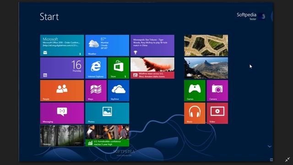293x165 pixels.
Task: Open the Calendar tile showing 16 Thursday
Action: [62, 68]
